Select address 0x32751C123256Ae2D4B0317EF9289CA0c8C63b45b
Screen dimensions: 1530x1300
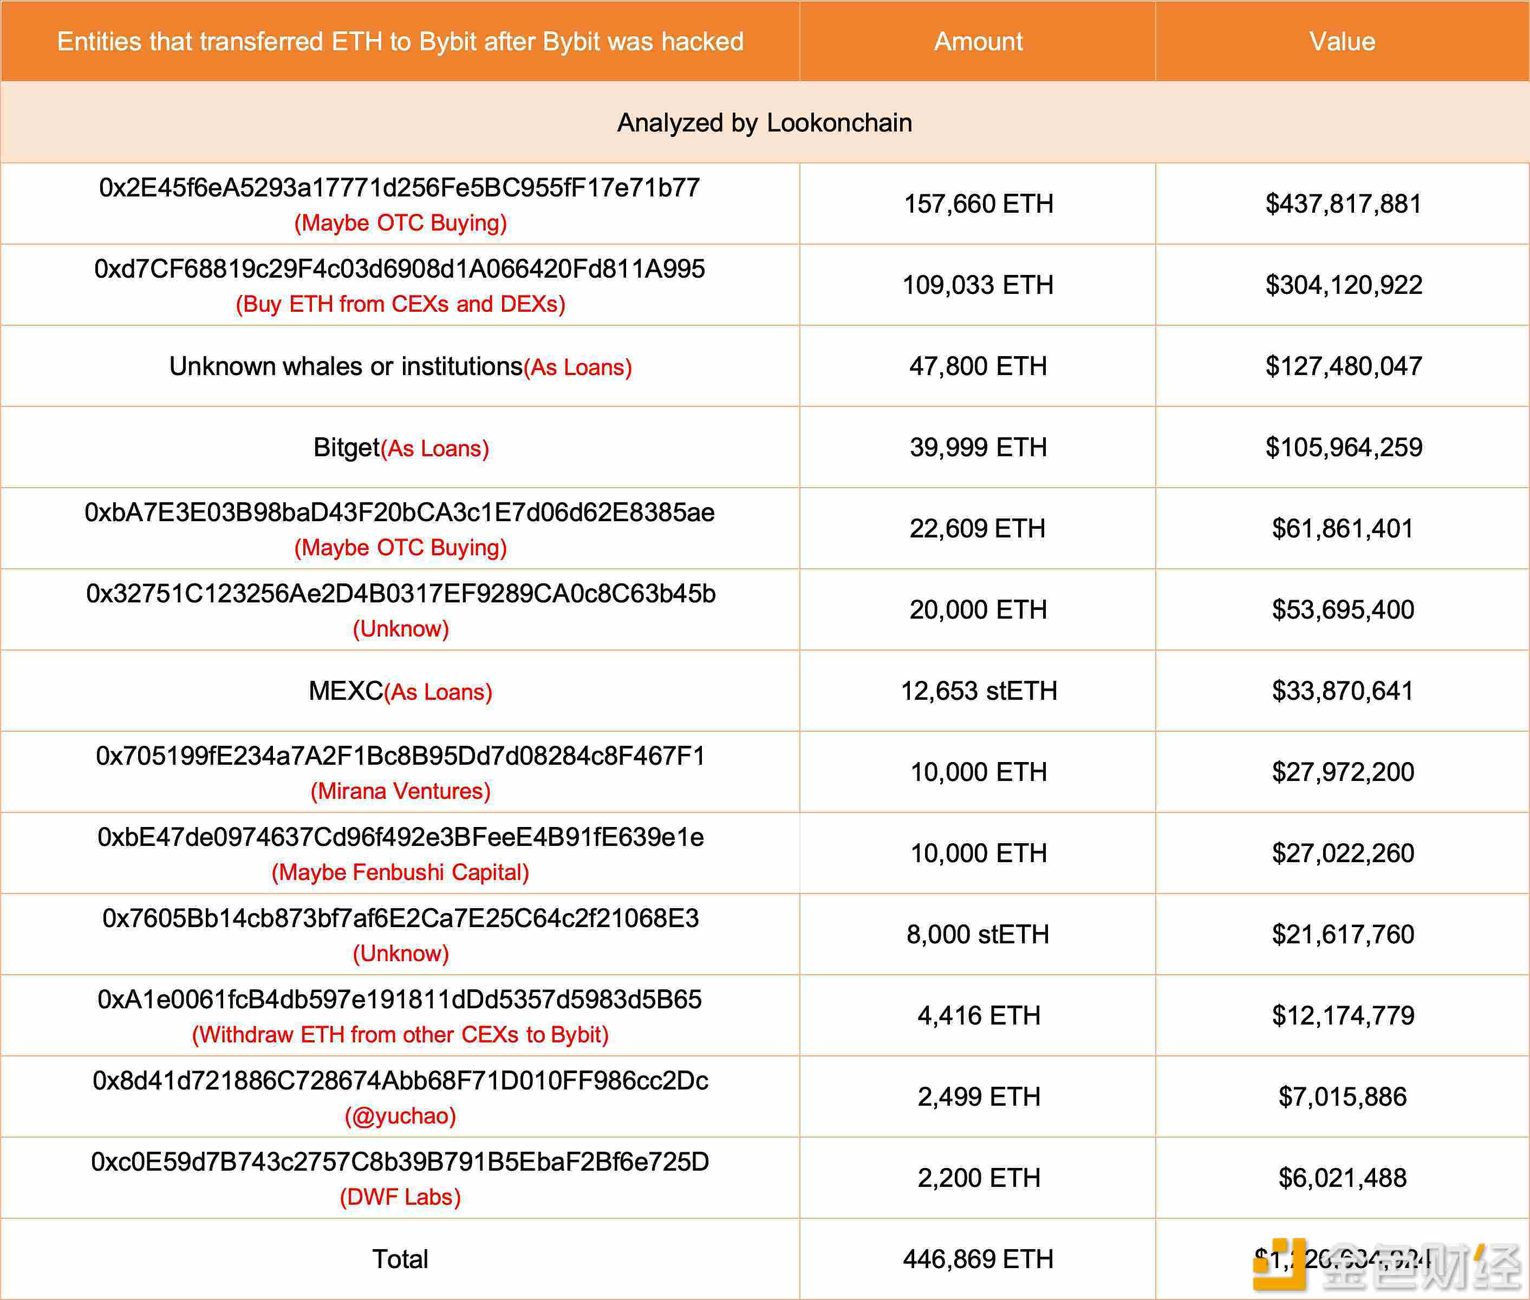coord(400,593)
